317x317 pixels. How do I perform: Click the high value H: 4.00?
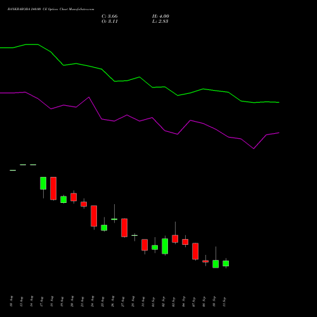coord(160,16)
